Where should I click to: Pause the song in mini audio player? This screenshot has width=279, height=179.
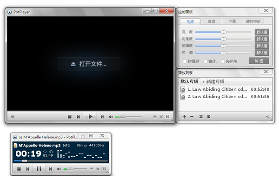point(39,168)
